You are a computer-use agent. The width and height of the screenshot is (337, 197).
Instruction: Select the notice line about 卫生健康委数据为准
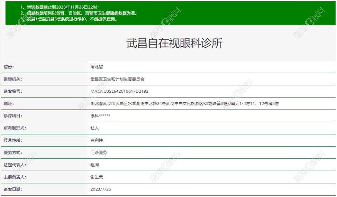coord(79,13)
